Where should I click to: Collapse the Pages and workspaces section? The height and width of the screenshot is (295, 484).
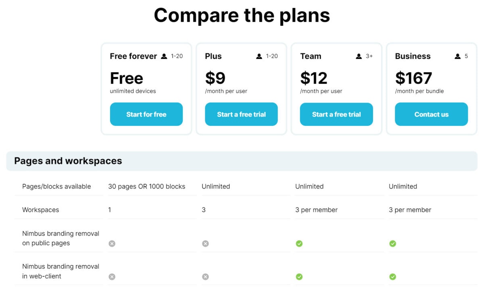tap(68, 161)
